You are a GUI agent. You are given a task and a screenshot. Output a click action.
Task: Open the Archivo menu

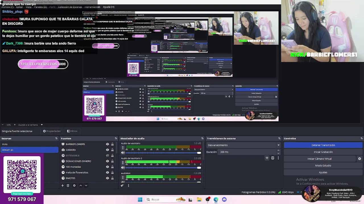pos(7,7)
